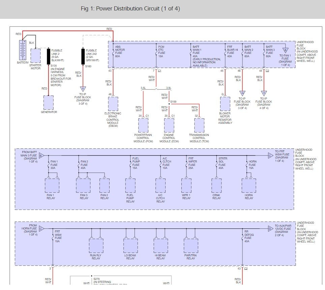The image size is (325, 290).
Task: Click the Batt Main 3 Fuse 60A label
Action: (270, 51)
